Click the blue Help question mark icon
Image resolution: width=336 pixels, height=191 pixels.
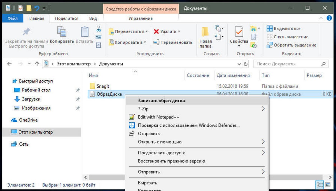point(330,18)
